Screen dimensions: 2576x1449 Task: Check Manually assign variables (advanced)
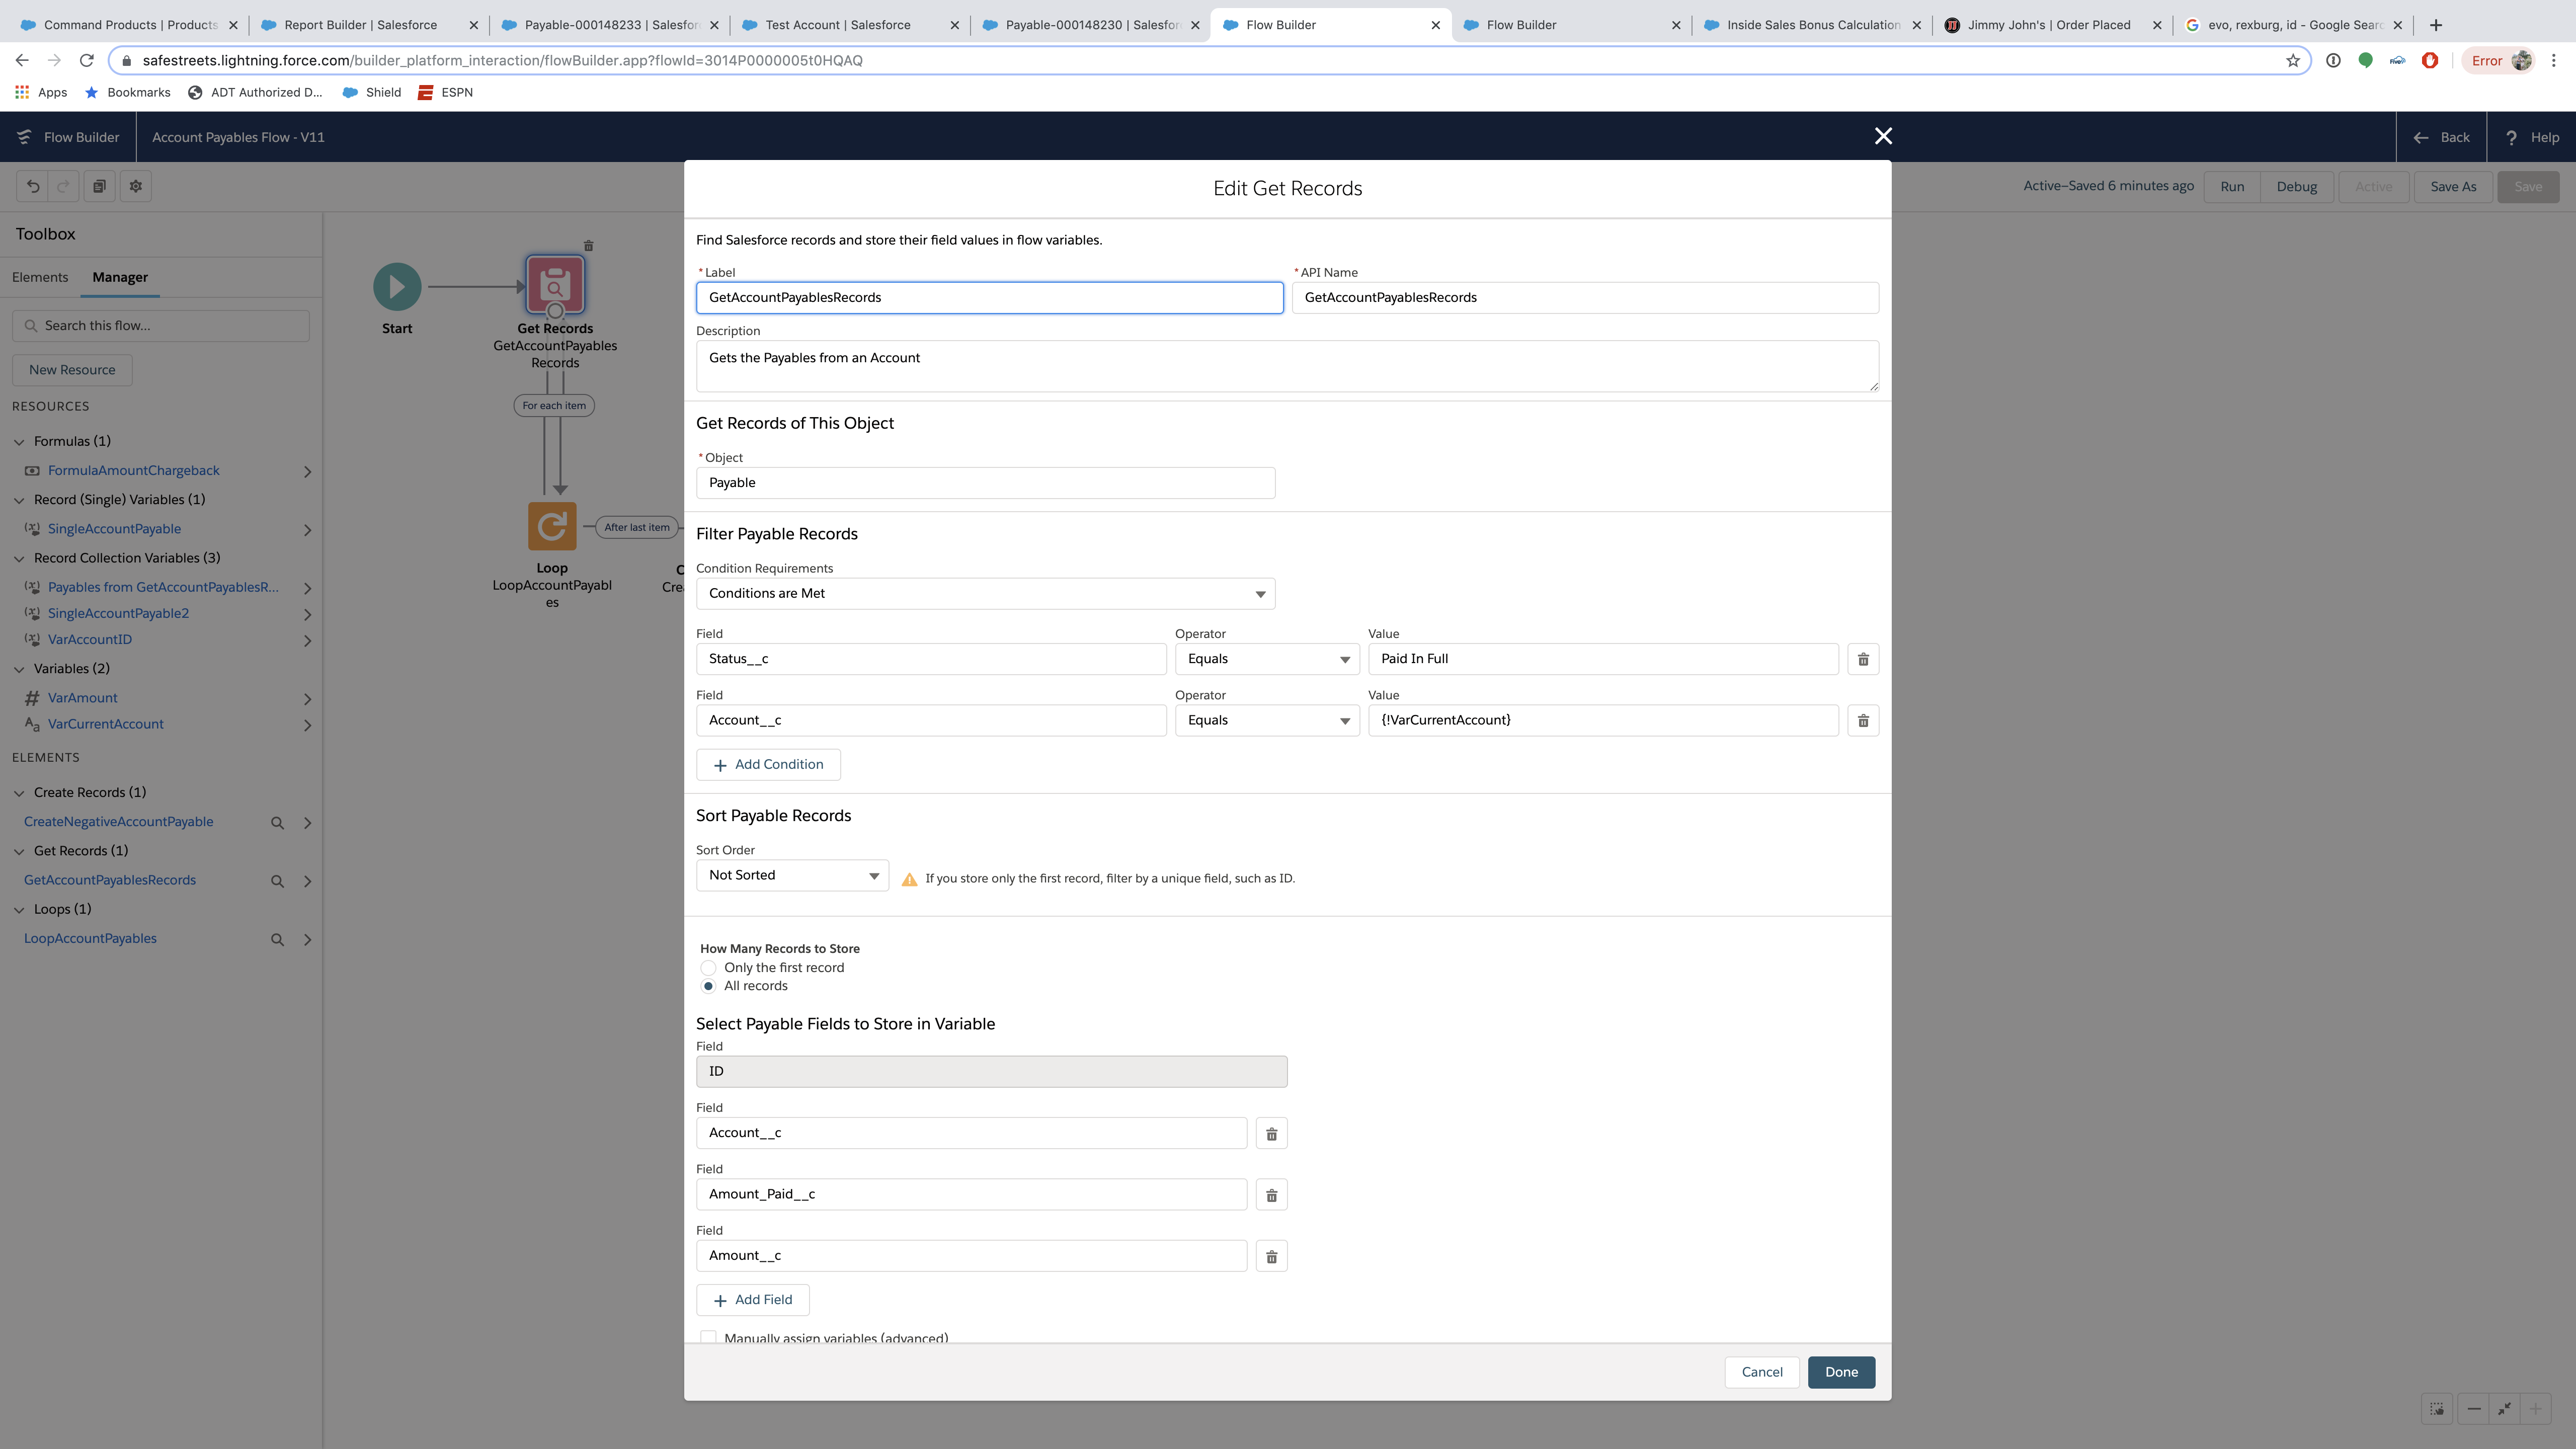(x=708, y=1337)
